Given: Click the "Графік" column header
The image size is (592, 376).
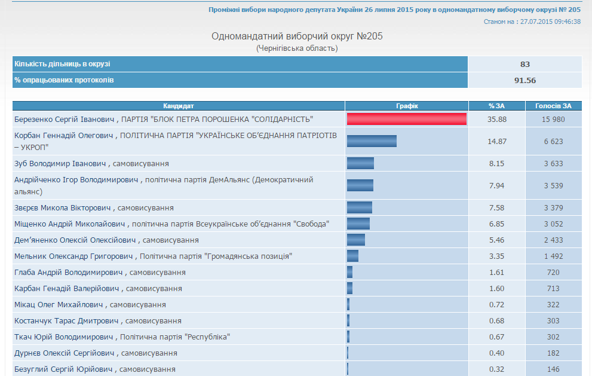Looking at the screenshot, I should tap(407, 106).
